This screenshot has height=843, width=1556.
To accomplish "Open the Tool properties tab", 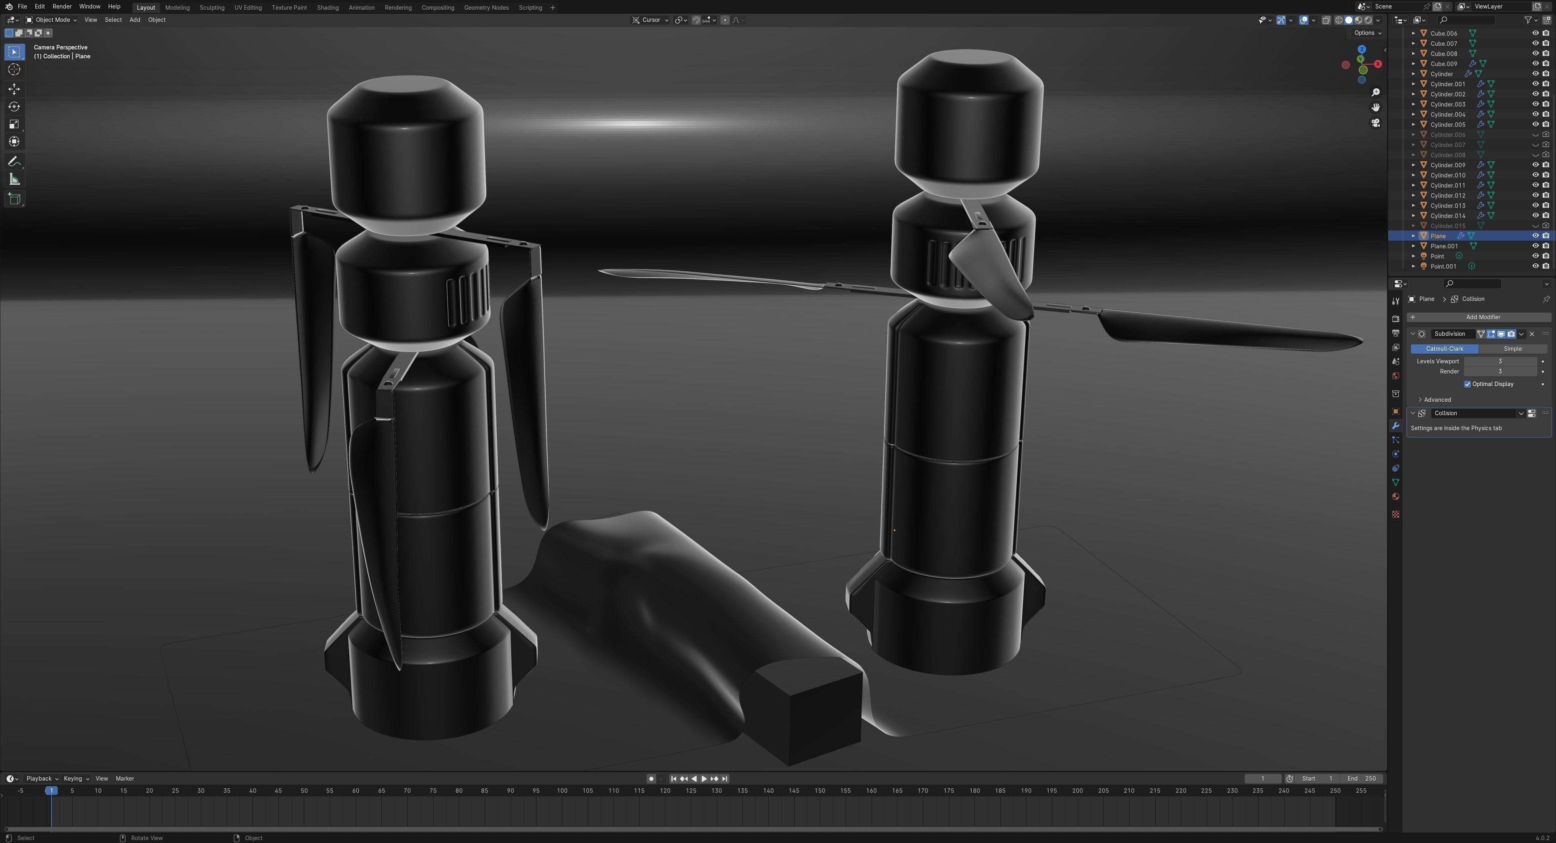I will 1395,301.
